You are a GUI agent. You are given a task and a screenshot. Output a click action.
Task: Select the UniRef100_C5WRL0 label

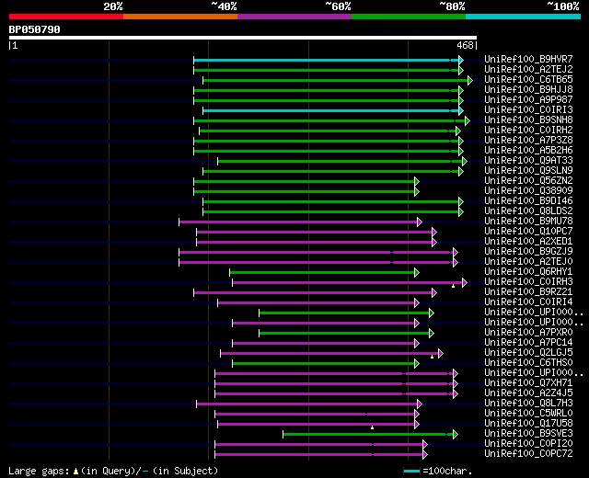528,413
